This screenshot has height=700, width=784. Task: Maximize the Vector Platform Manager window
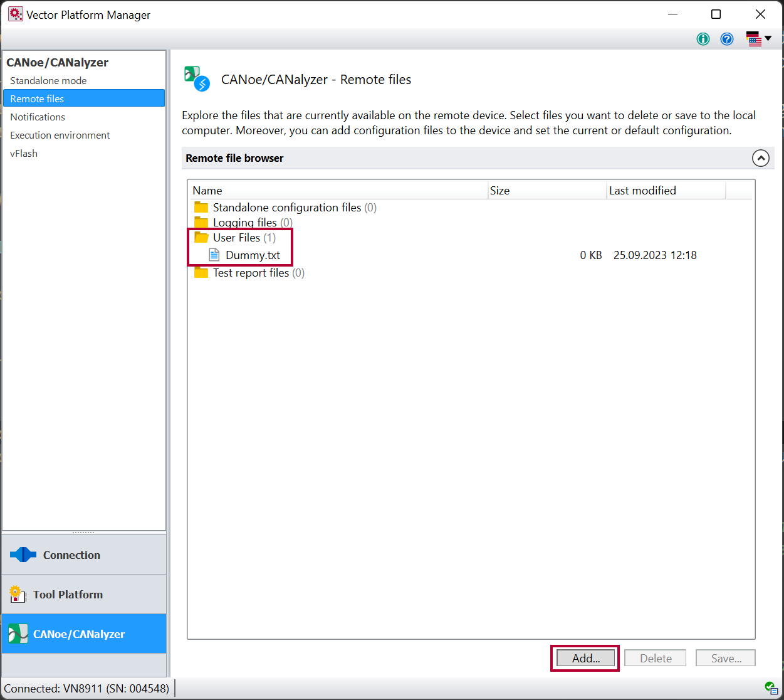coord(716,14)
